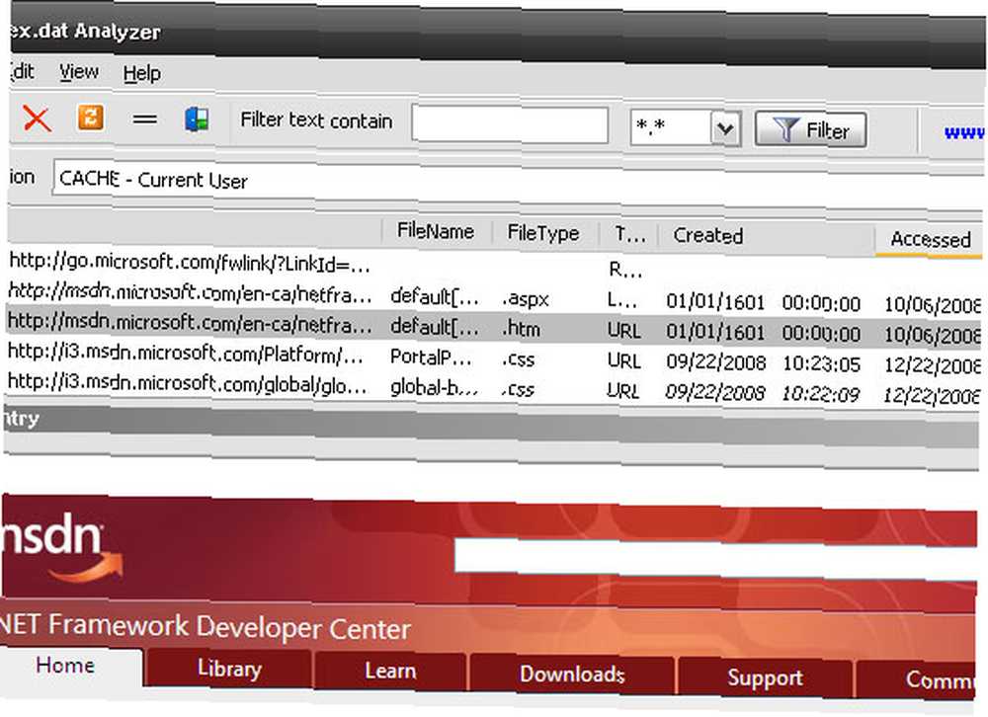Click the orange refresh icon
988x717 pixels.
click(x=91, y=118)
